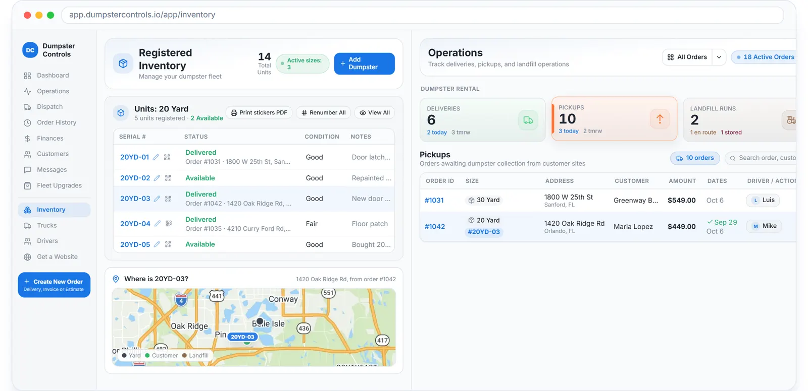Click the Active sizes: 3 badge
808x391 pixels.
tap(302, 64)
